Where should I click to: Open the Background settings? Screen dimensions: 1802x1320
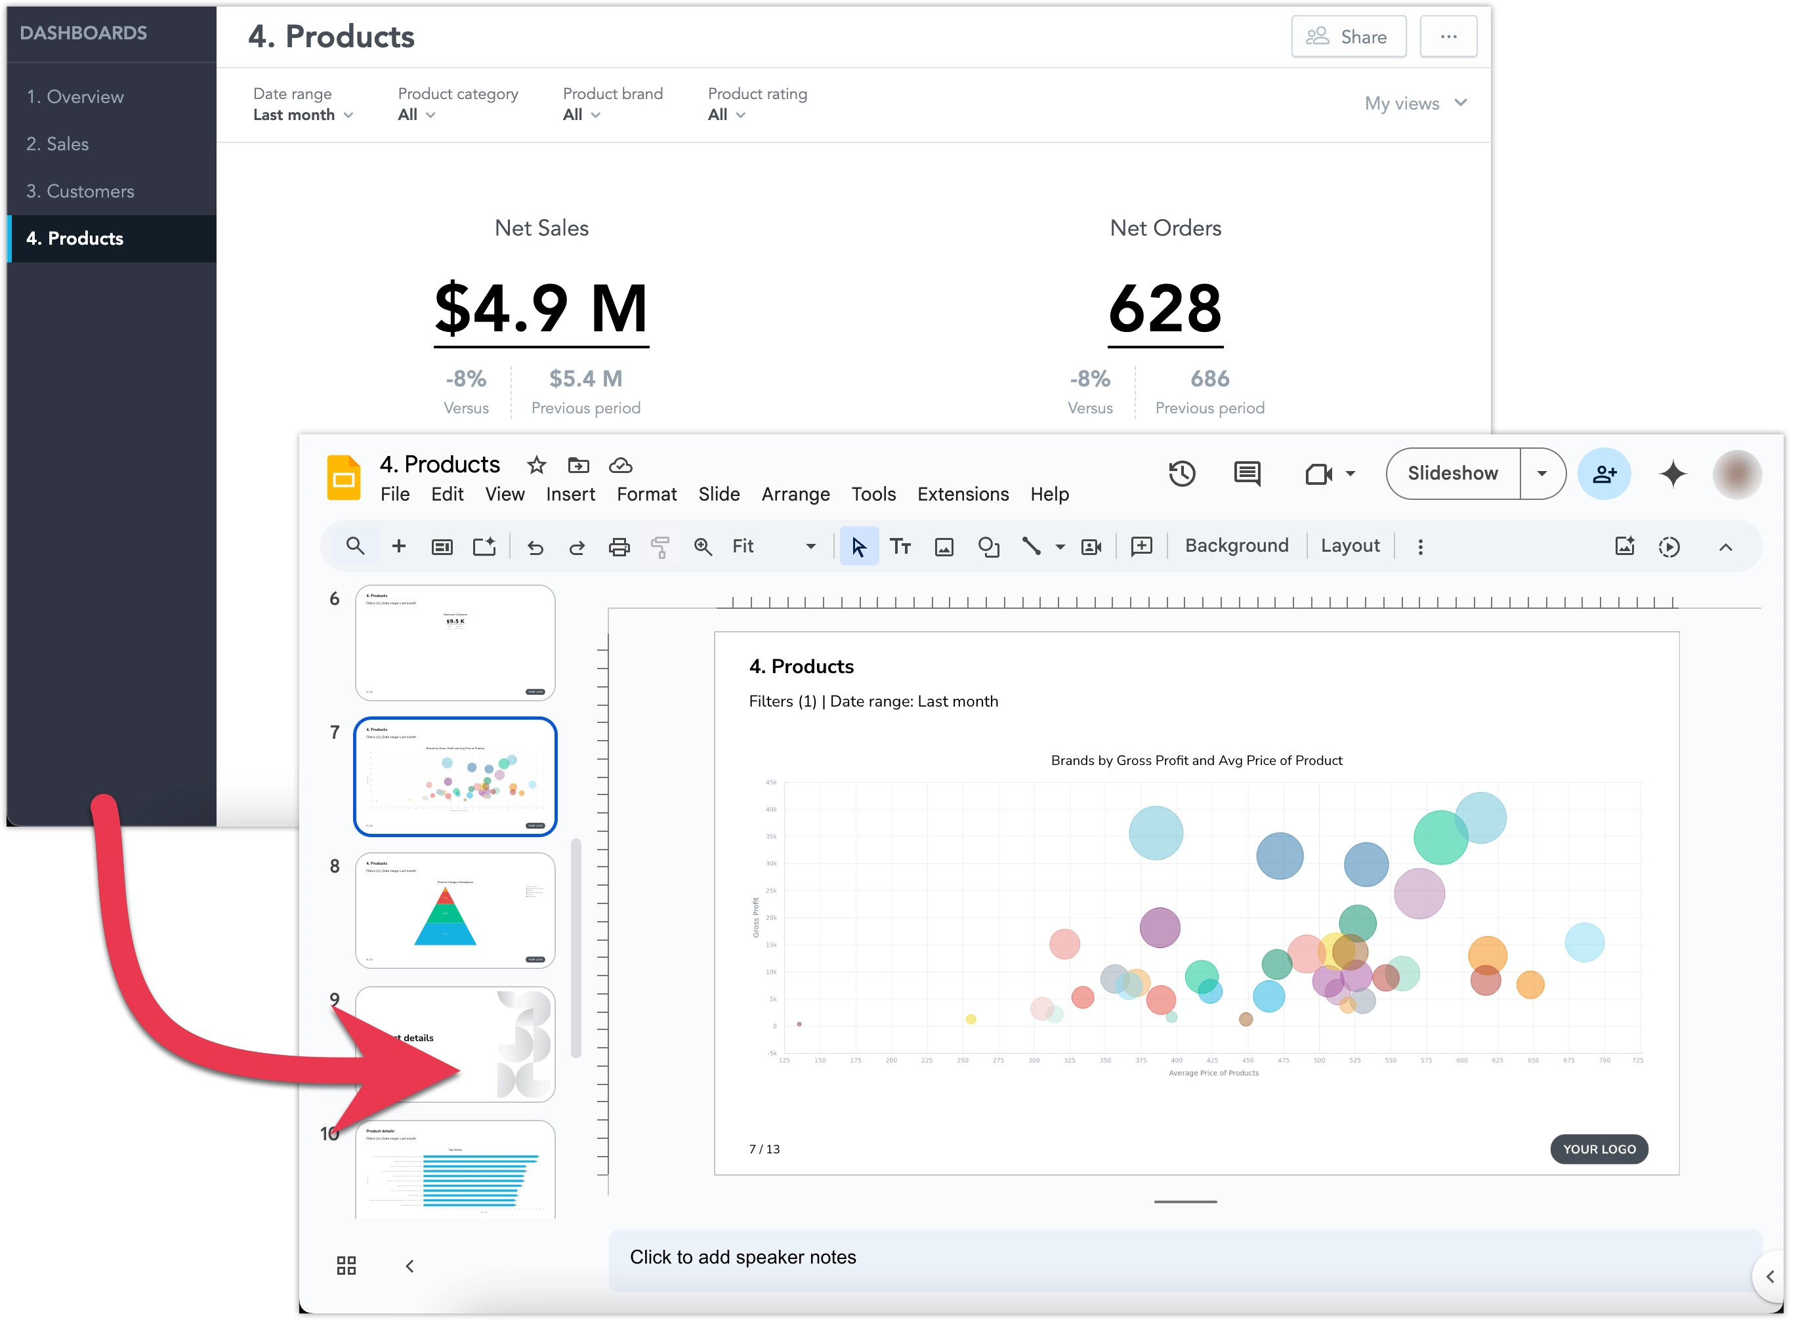point(1236,546)
